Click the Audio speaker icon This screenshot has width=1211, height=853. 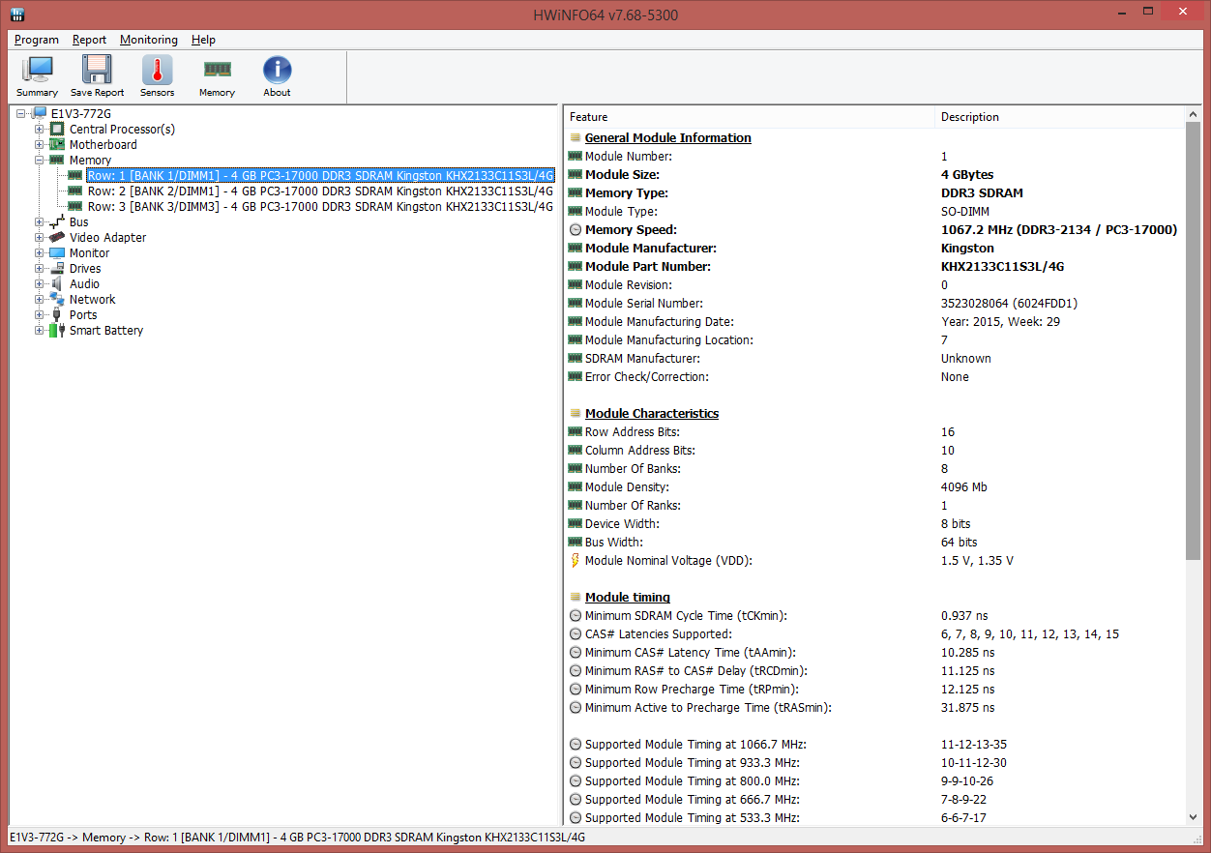click(x=58, y=283)
